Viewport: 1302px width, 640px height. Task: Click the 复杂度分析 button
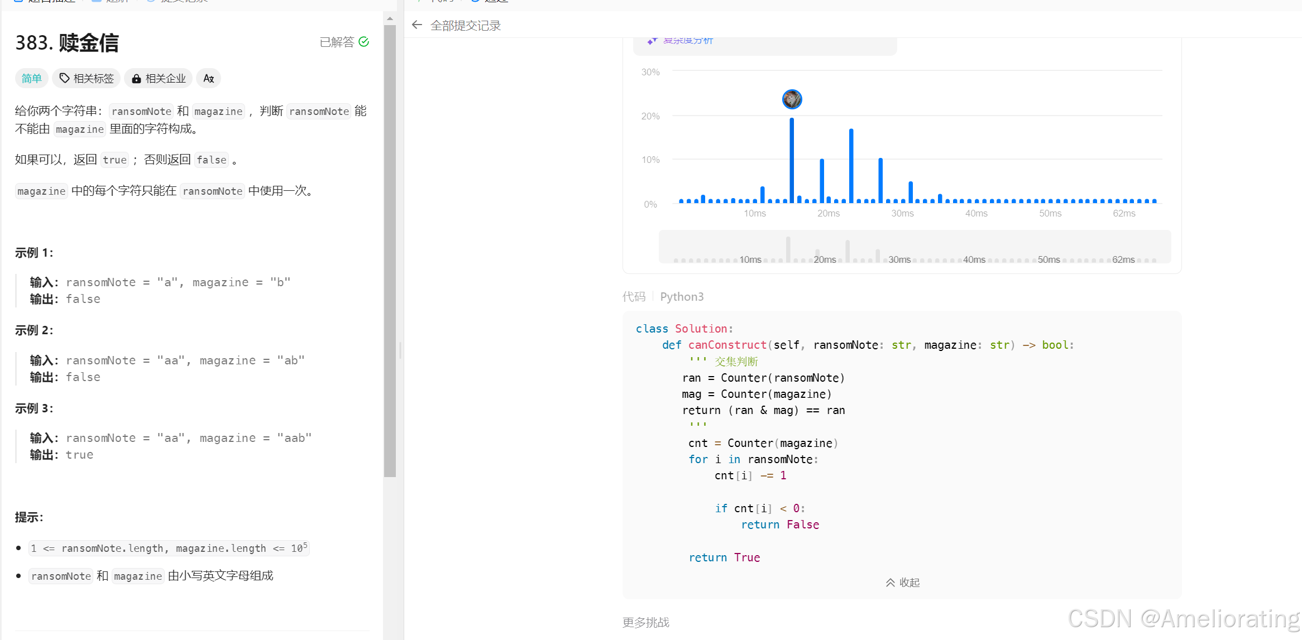click(687, 41)
